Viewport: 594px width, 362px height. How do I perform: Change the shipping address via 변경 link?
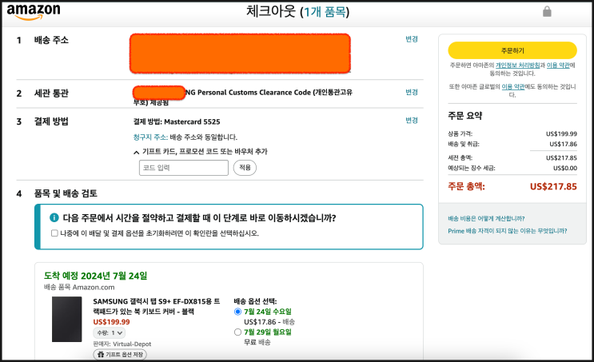coord(412,39)
